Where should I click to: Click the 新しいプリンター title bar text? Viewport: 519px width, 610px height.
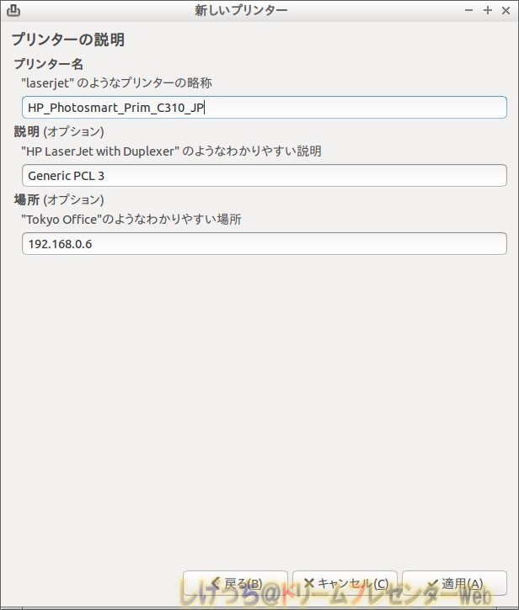241,10
